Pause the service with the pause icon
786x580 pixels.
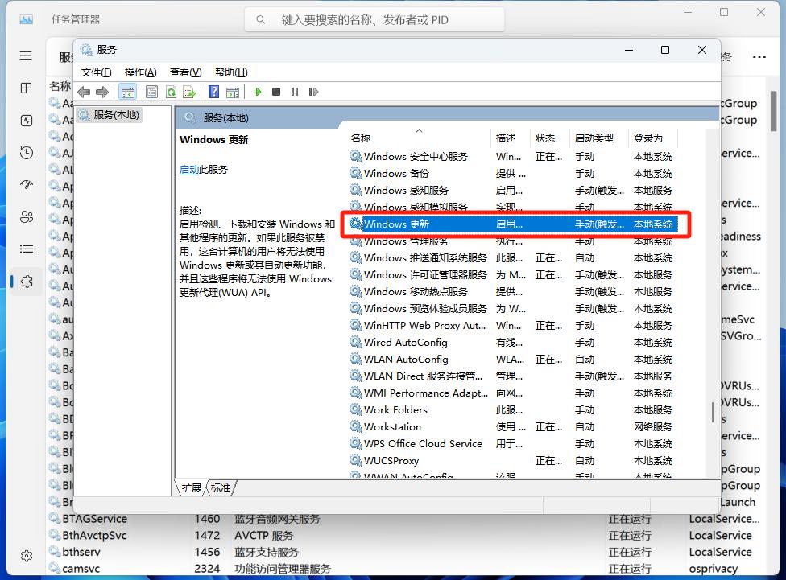295,92
